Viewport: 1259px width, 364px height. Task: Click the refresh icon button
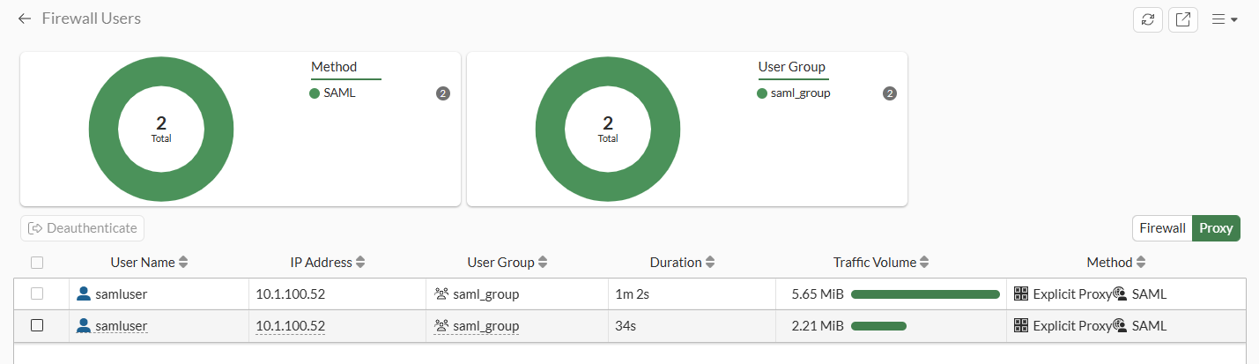coord(1147,19)
